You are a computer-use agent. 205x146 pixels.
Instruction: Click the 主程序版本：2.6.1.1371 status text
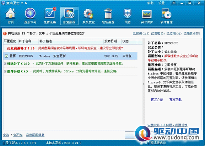coord(19,143)
